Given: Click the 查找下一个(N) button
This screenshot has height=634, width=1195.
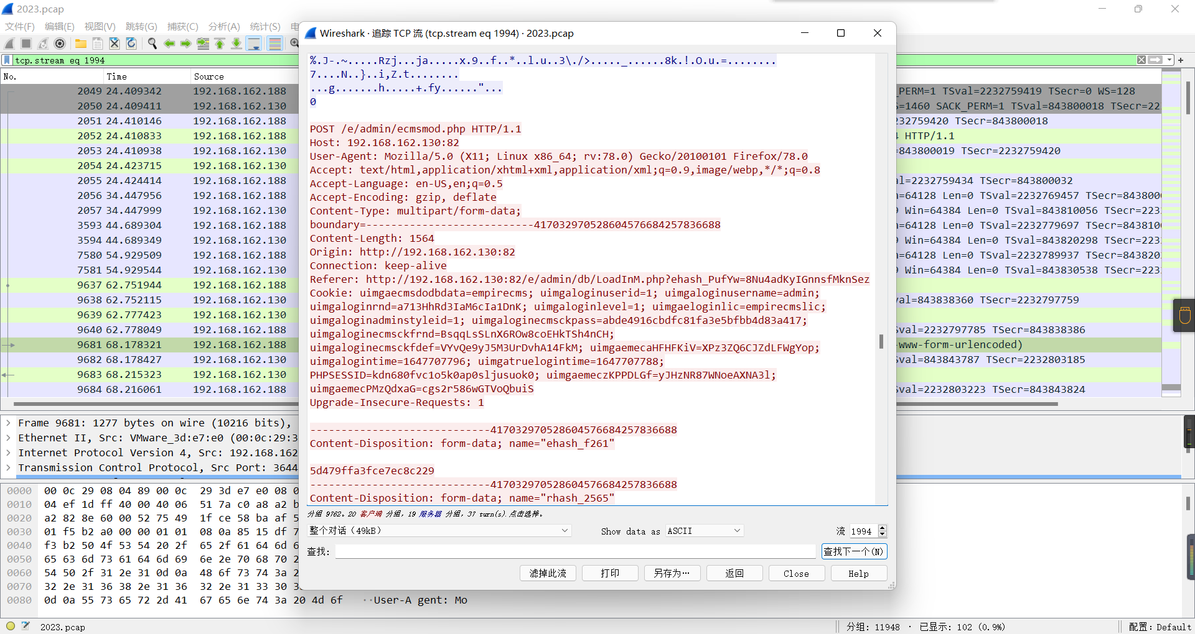Looking at the screenshot, I should [x=854, y=551].
